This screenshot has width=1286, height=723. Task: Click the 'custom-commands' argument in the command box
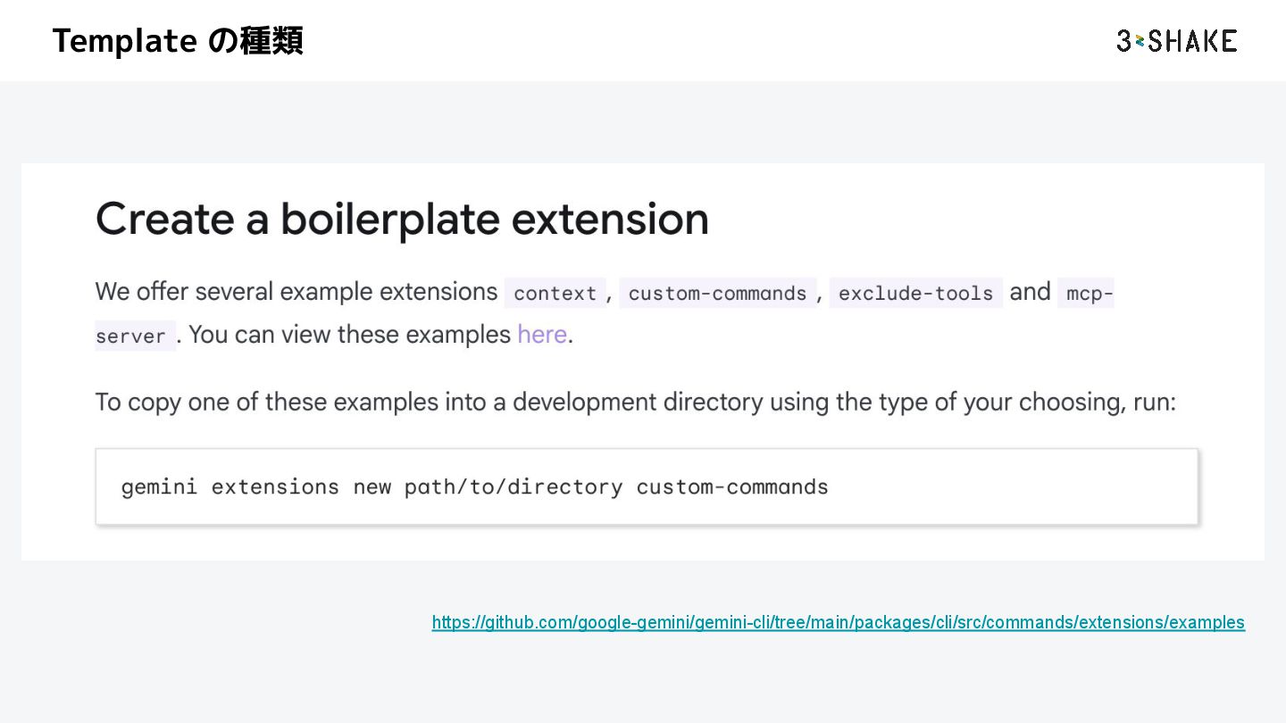(x=732, y=487)
